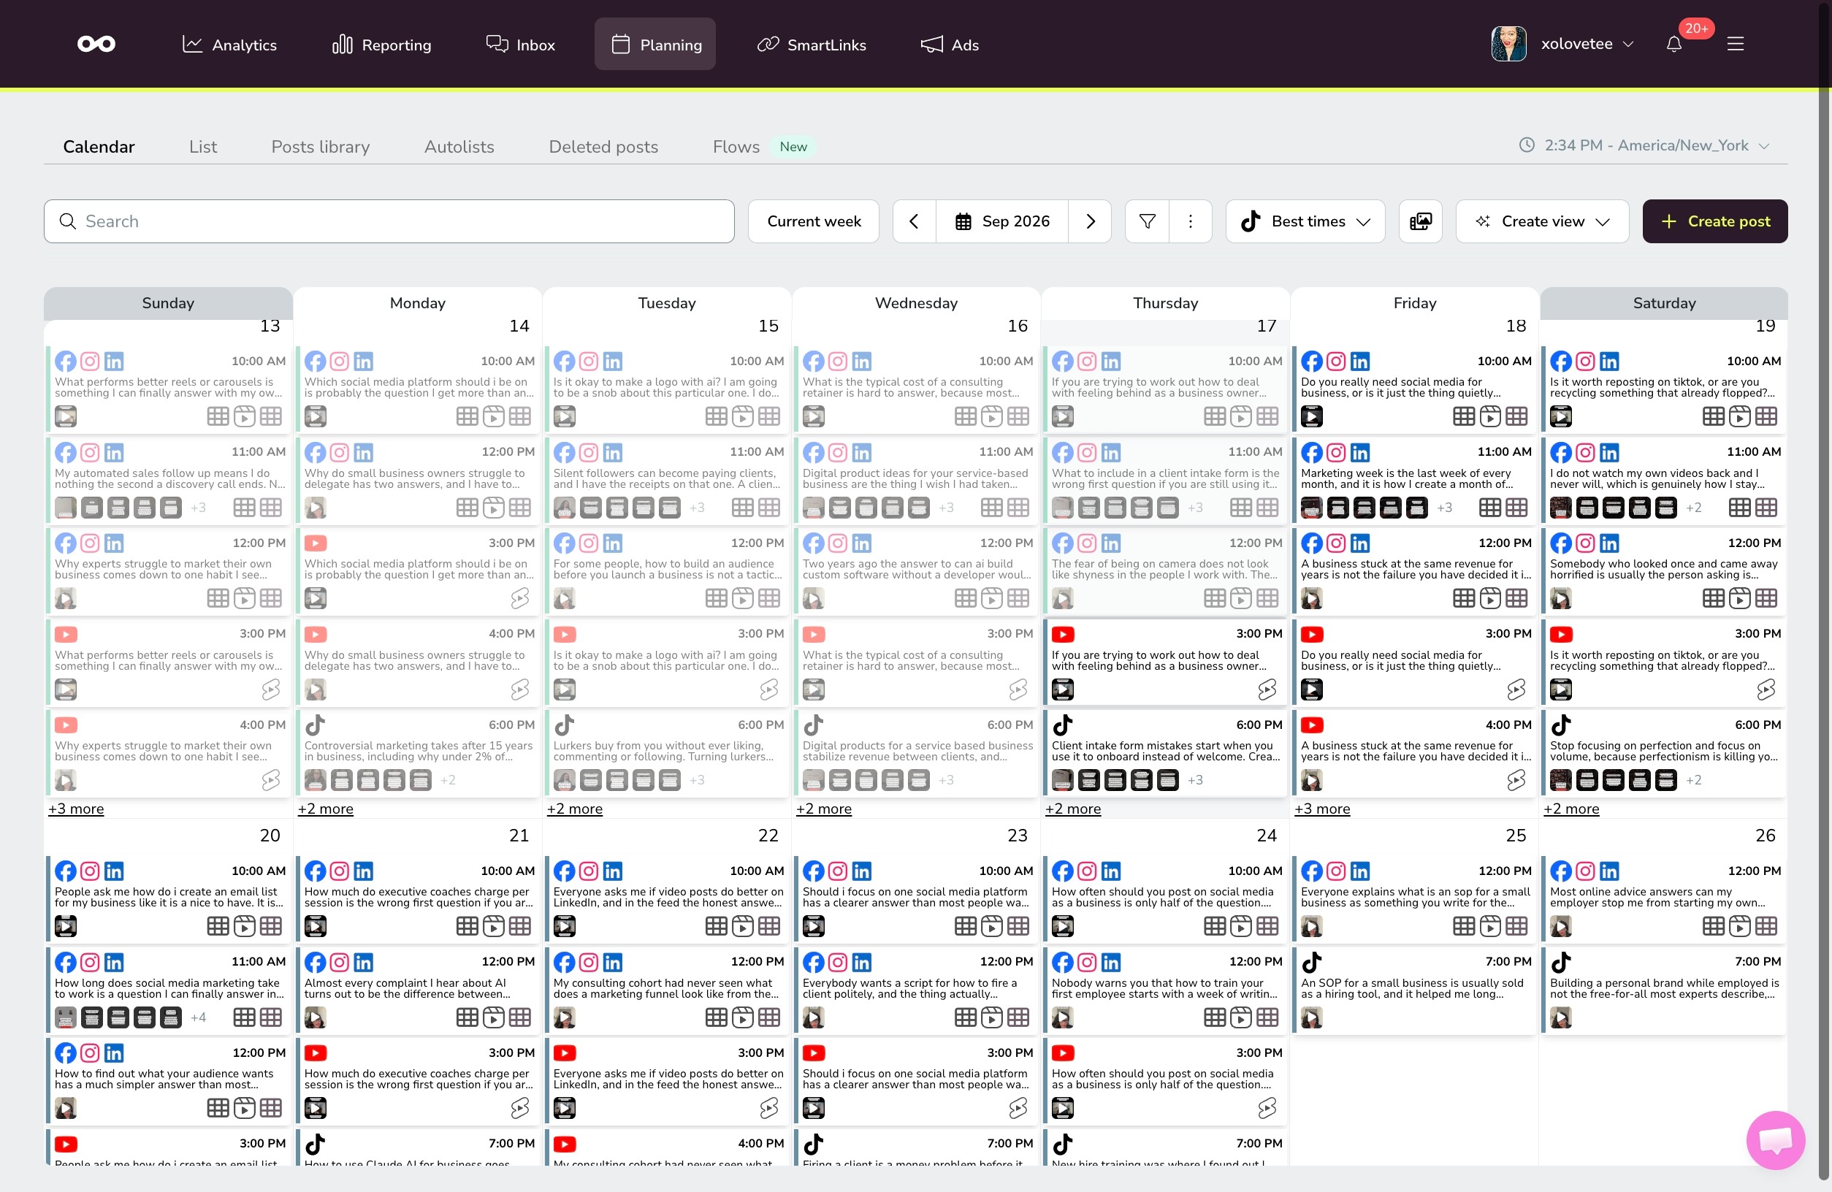Expand +2 more posts on Tuesday 15

(574, 809)
